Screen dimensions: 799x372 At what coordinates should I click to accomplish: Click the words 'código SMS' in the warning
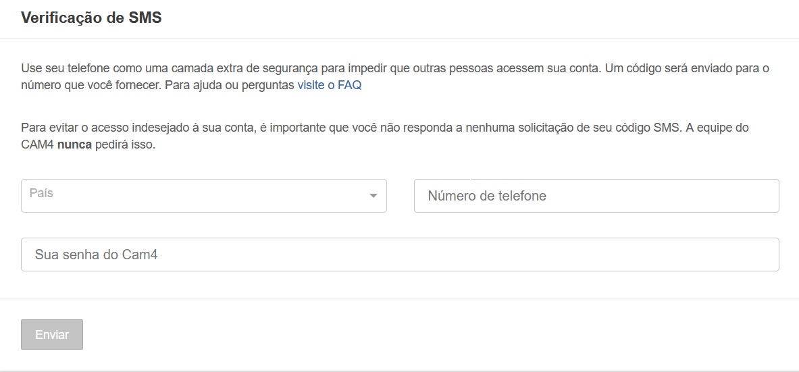click(x=647, y=128)
